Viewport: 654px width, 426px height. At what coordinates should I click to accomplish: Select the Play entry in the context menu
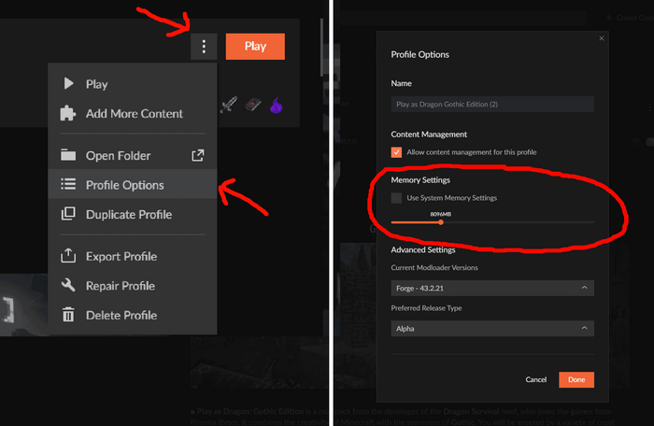click(x=96, y=84)
